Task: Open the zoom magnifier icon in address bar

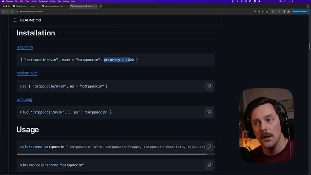Action: click(255, 12)
